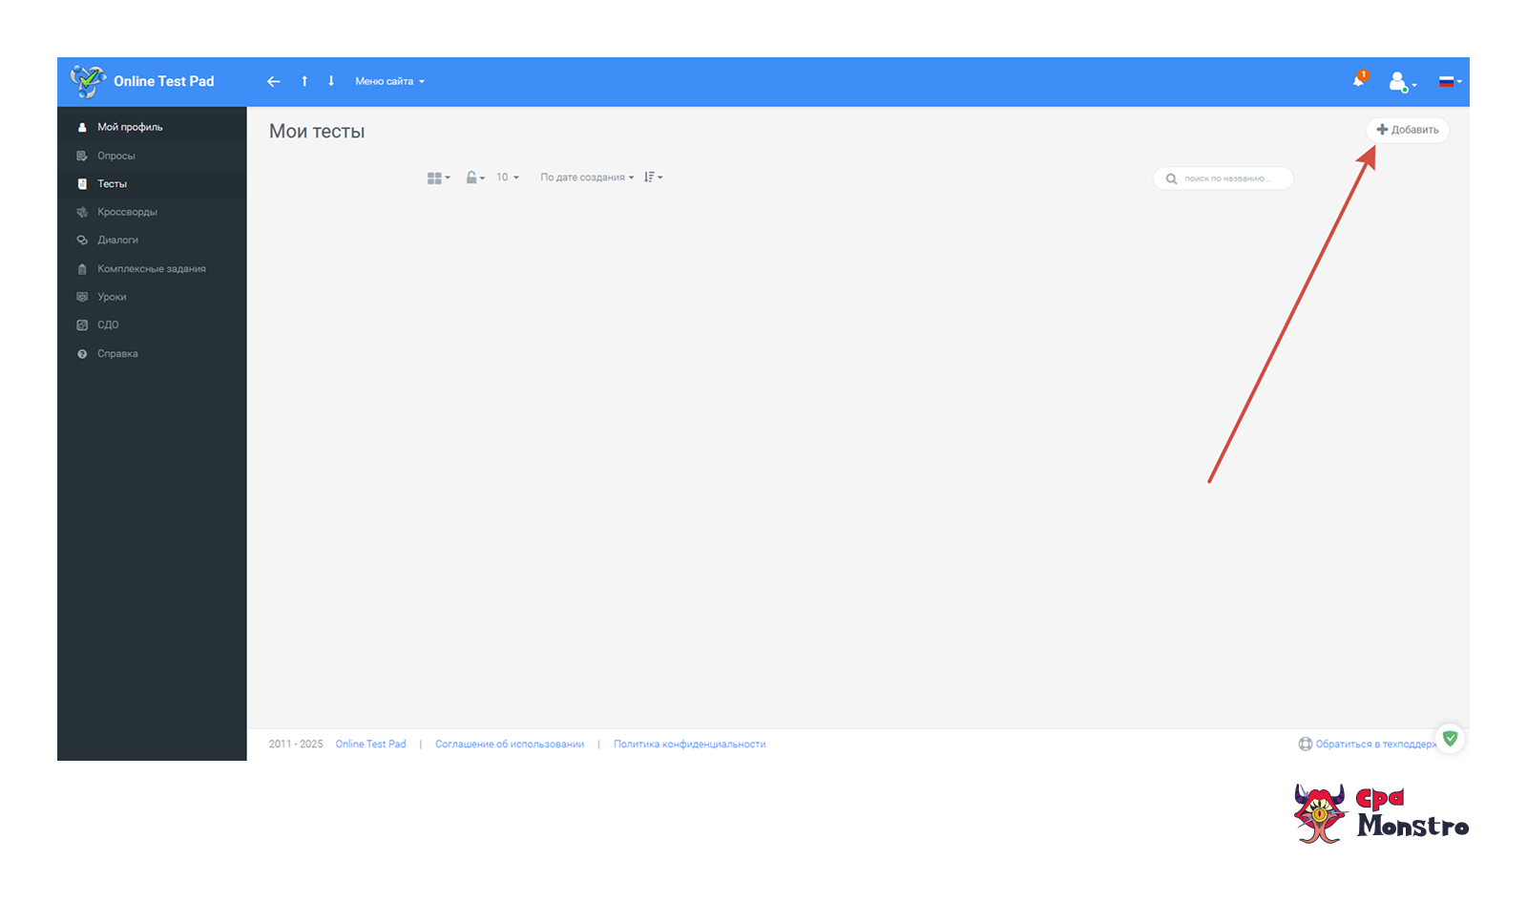Click the Справка question mark icon
Viewport: 1527px width, 902px height.
[x=82, y=354]
